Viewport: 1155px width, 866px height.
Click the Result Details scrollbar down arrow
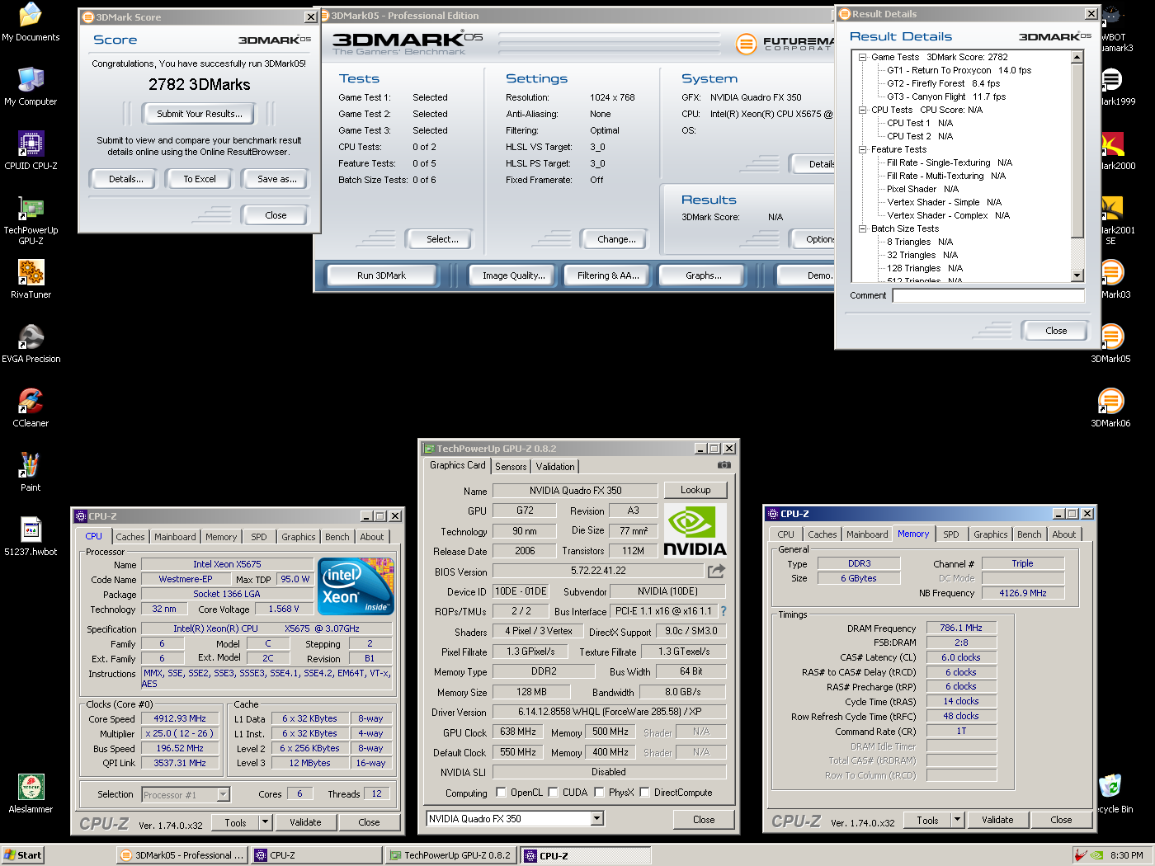(x=1077, y=275)
